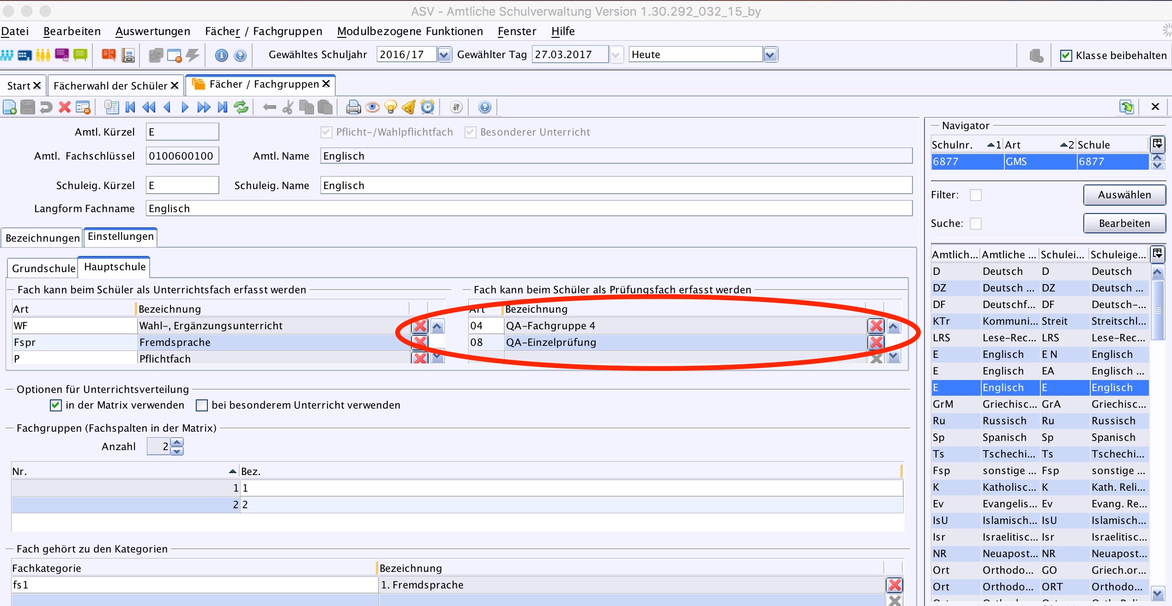
Task: Open the Auswertungen menu
Action: point(153,31)
